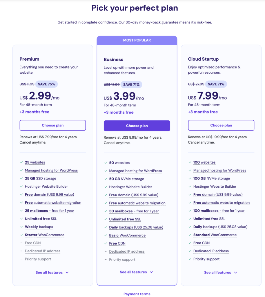Open the Payment terms link
Image resolution: width=265 pixels, height=297 pixels.
[x=137, y=294]
